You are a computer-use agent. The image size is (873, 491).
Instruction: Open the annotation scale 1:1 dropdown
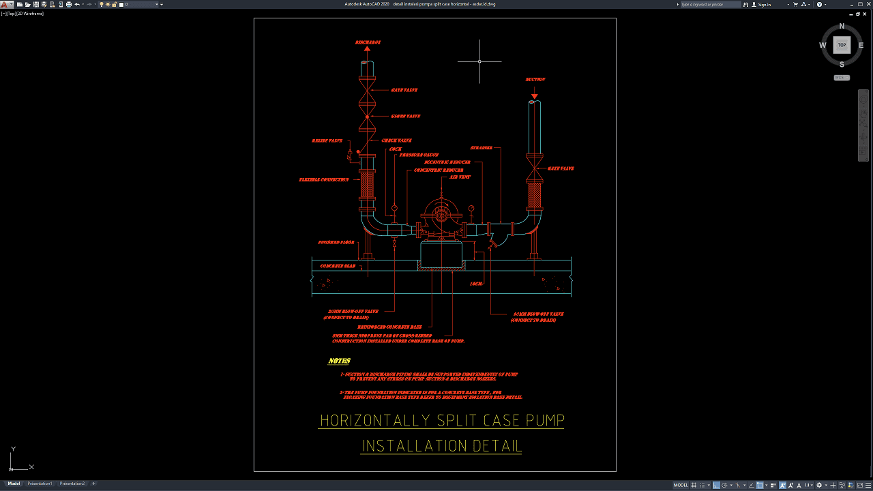click(809, 485)
